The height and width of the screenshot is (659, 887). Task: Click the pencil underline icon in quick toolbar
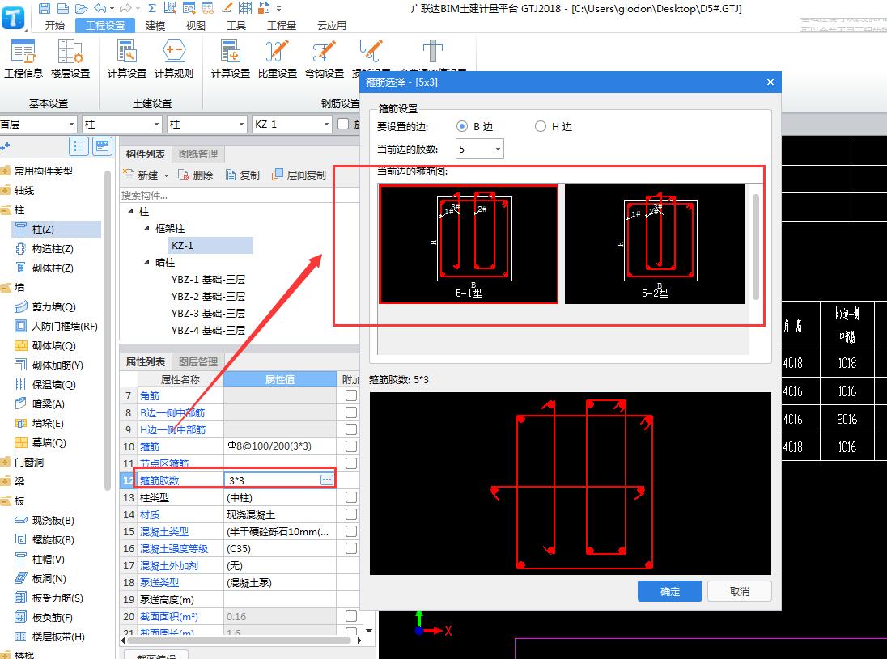coord(227,8)
